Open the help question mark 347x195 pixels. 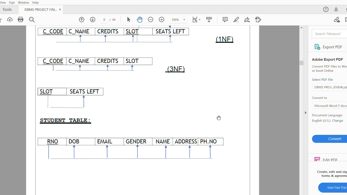[326, 9]
